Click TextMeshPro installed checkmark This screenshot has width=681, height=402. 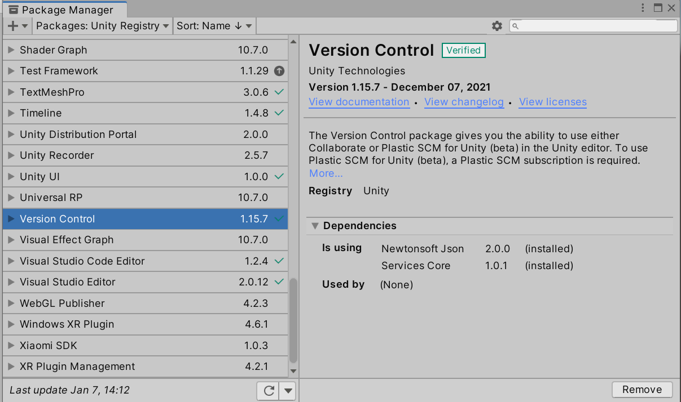tap(279, 92)
